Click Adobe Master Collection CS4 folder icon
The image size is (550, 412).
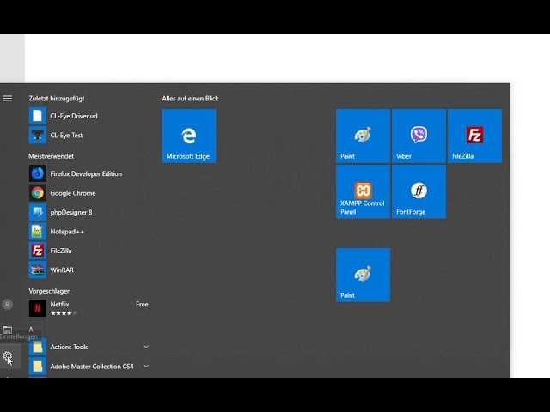[x=37, y=367]
